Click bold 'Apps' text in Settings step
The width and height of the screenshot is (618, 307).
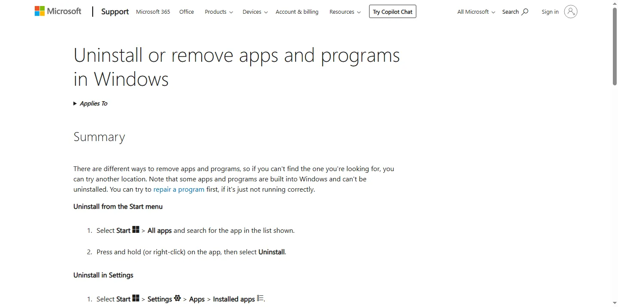[197, 299]
